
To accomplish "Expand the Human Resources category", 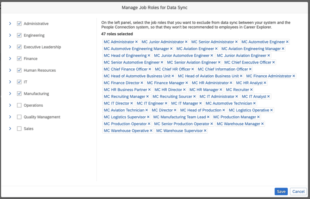I will [x=10, y=70].
